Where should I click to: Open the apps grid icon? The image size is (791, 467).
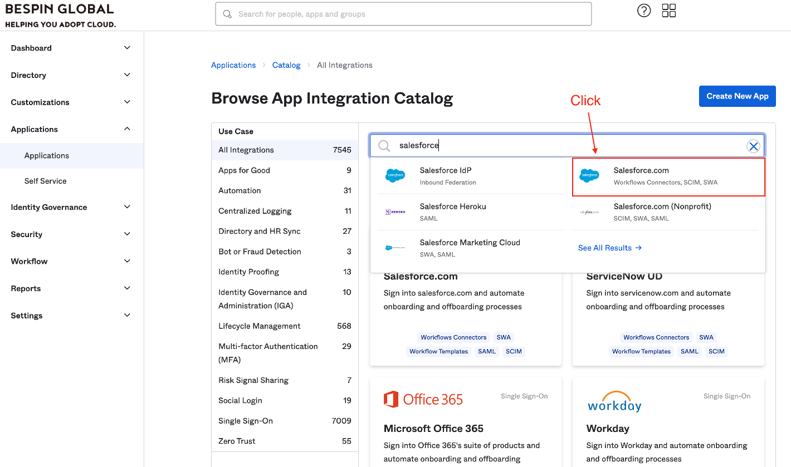click(x=668, y=11)
